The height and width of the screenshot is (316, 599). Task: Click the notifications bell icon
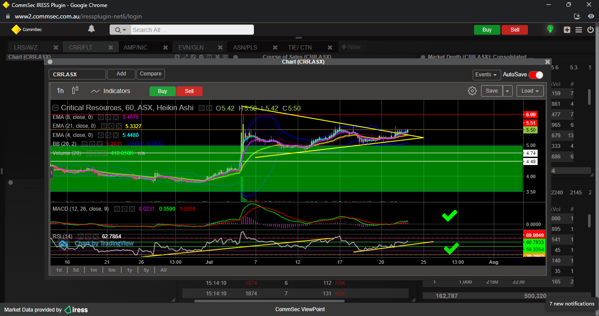point(91,29)
